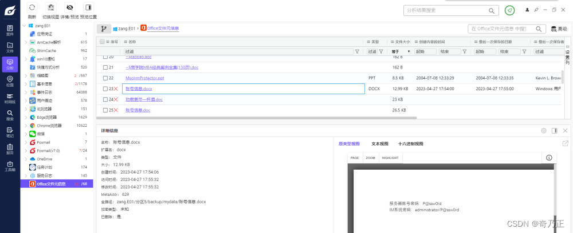Expand the 缩略图 tree node
This screenshot has height=233, width=573.
(x=26, y=76)
